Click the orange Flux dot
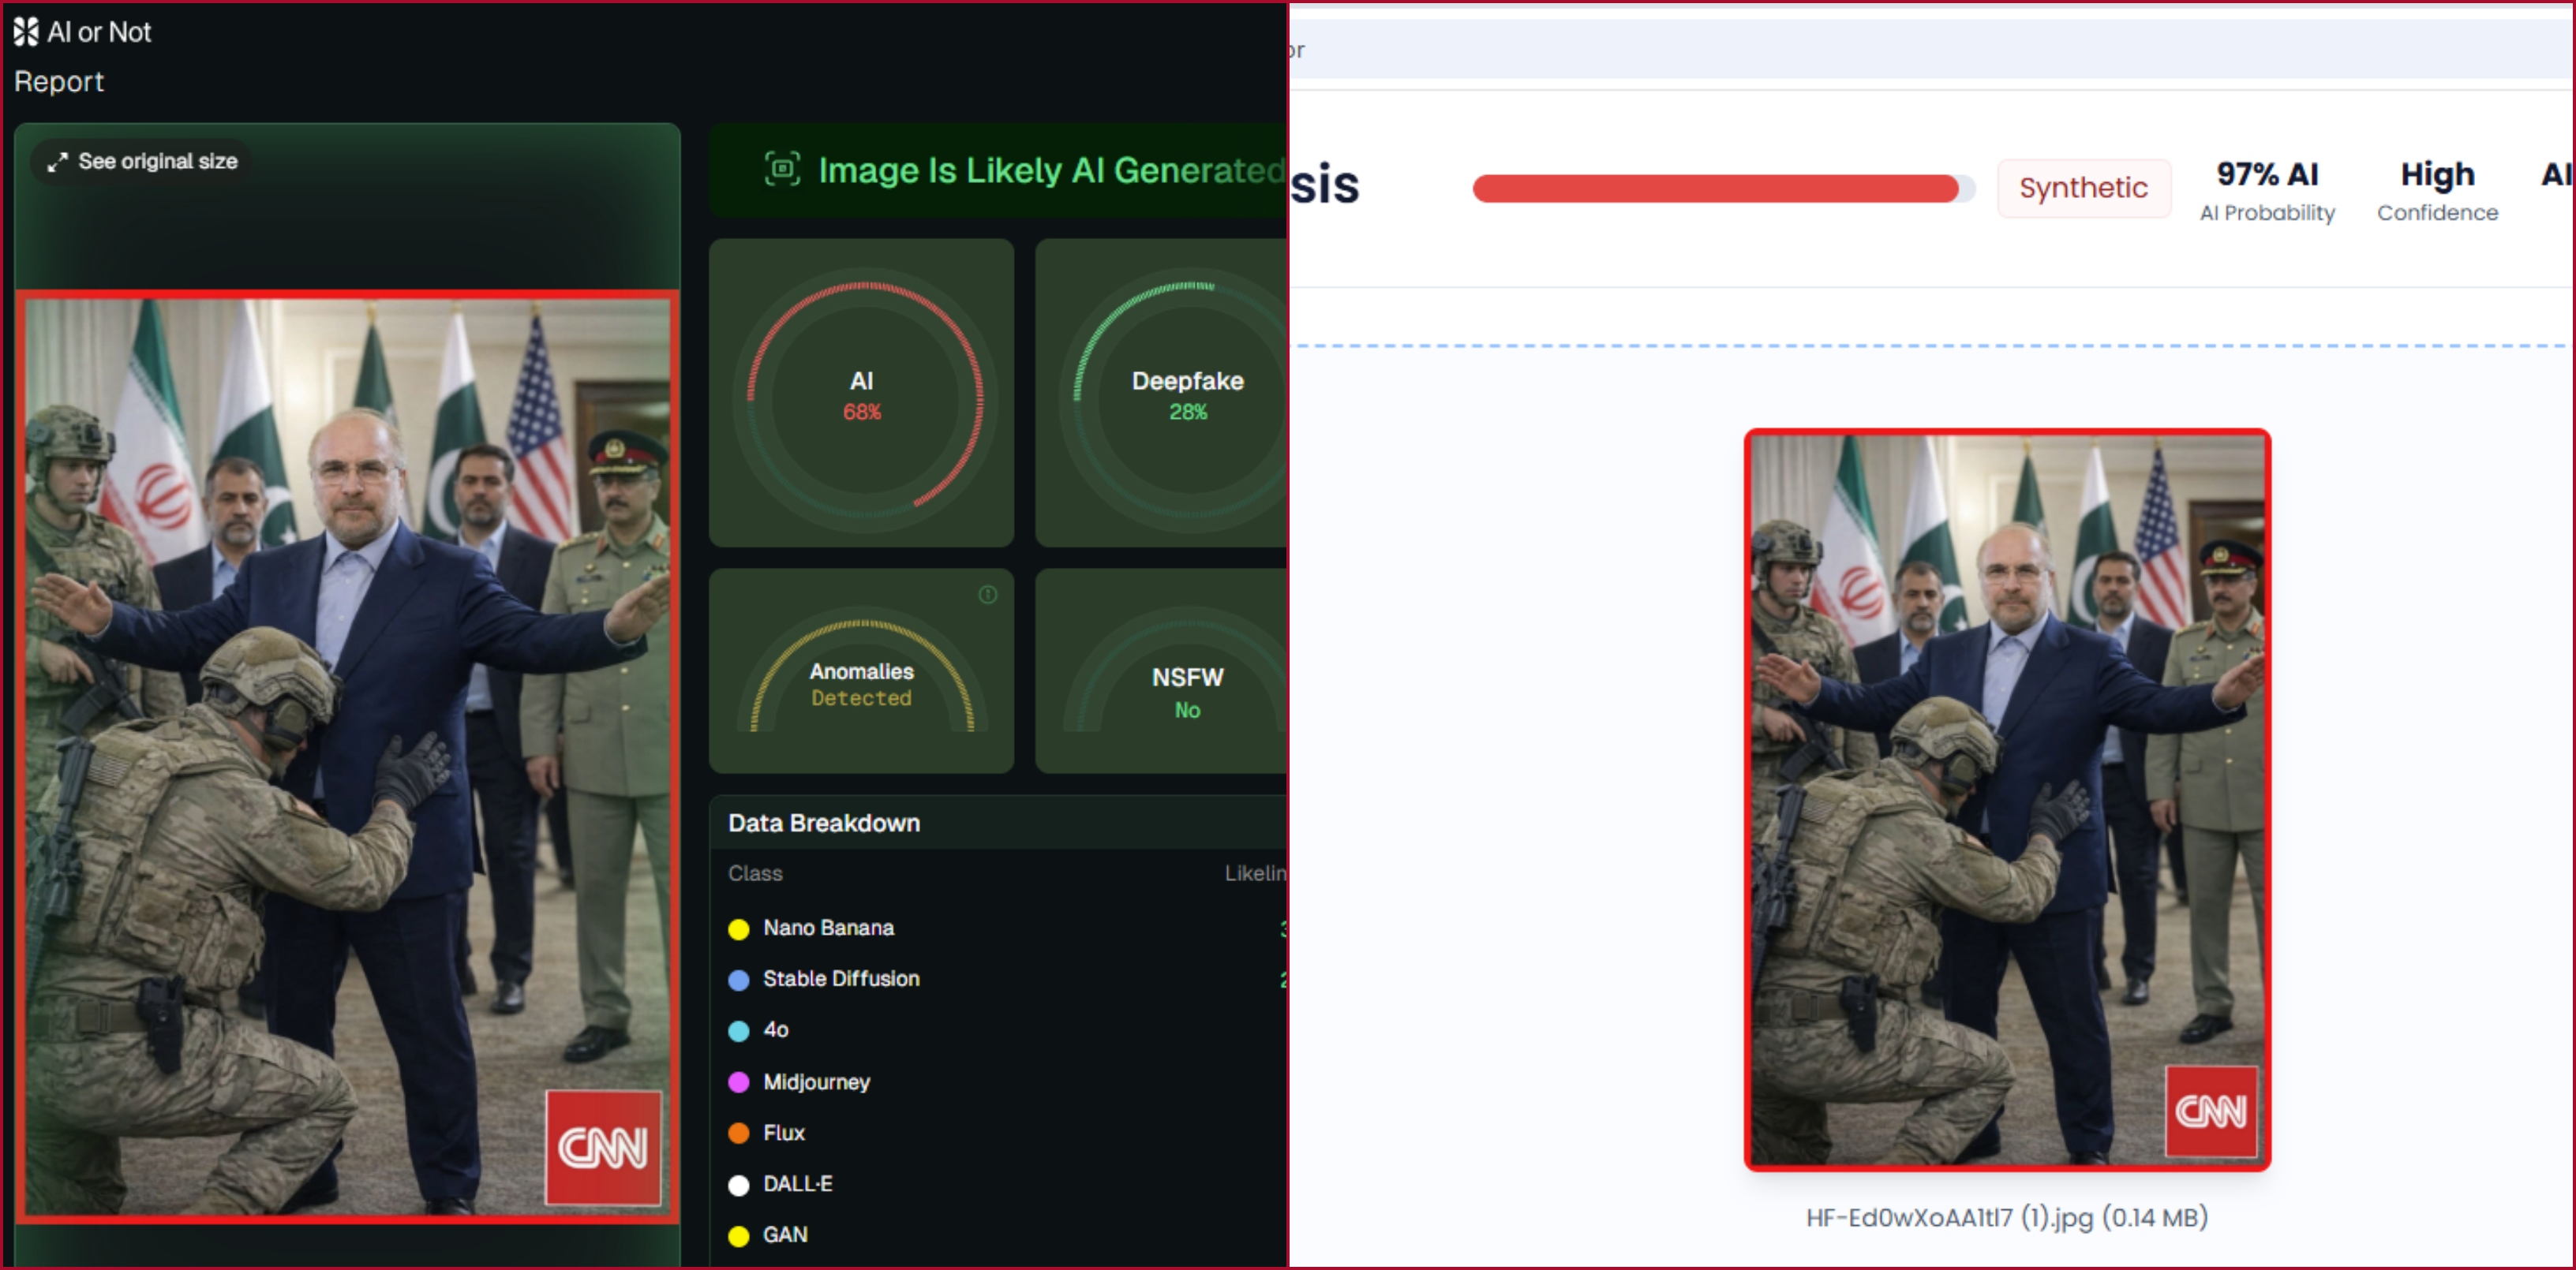 point(739,1133)
